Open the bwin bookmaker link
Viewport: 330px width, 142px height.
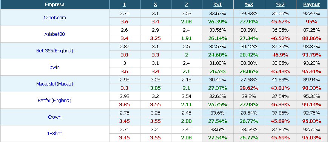pyautogui.click(x=54, y=67)
